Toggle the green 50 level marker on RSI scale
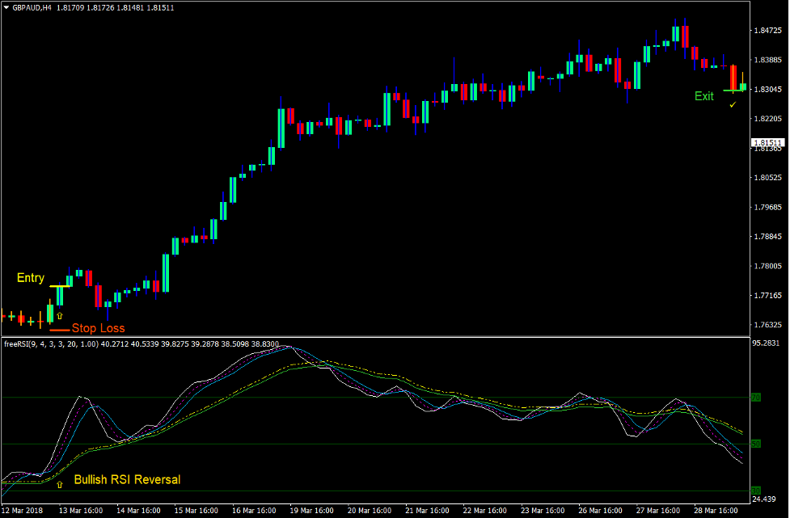The image size is (790, 518). coord(756,444)
